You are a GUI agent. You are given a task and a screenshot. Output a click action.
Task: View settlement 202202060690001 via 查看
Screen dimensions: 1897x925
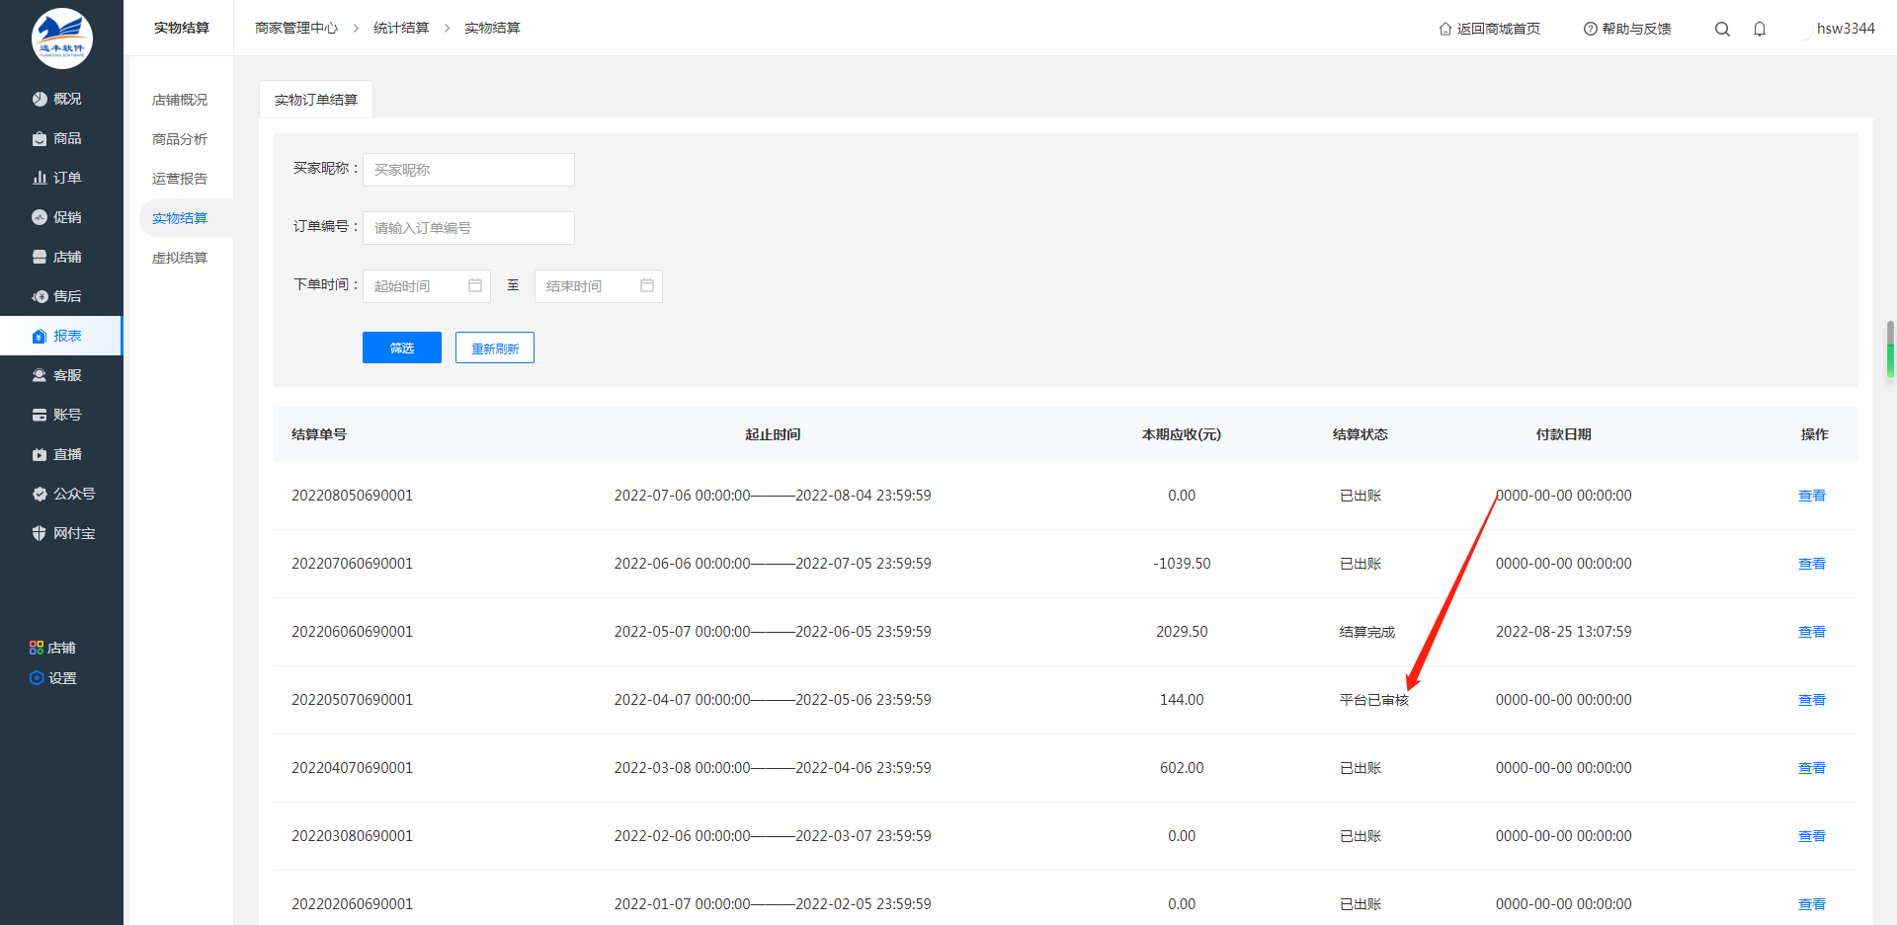(x=1812, y=904)
